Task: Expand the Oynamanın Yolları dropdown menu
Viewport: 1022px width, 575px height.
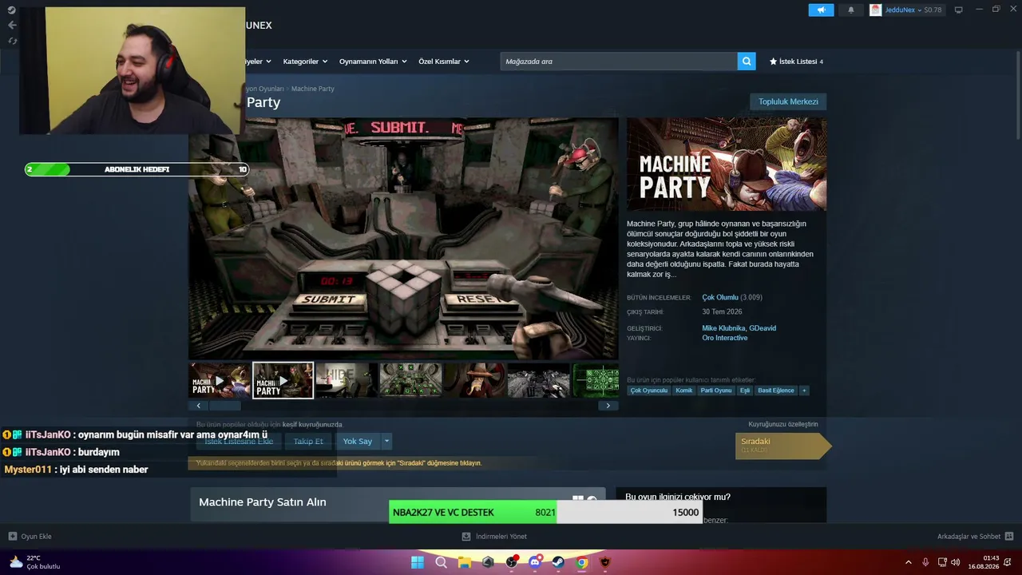Action: (373, 61)
